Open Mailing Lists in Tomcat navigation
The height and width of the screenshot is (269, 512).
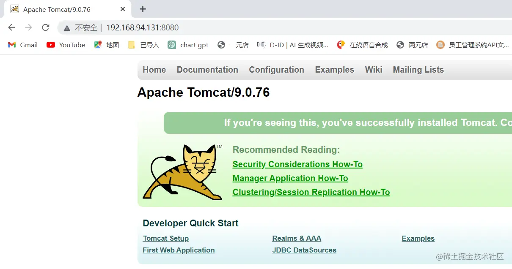point(418,70)
